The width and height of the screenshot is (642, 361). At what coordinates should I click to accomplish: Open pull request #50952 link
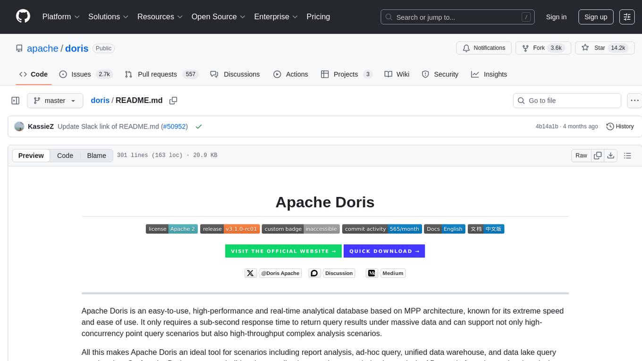point(174,127)
